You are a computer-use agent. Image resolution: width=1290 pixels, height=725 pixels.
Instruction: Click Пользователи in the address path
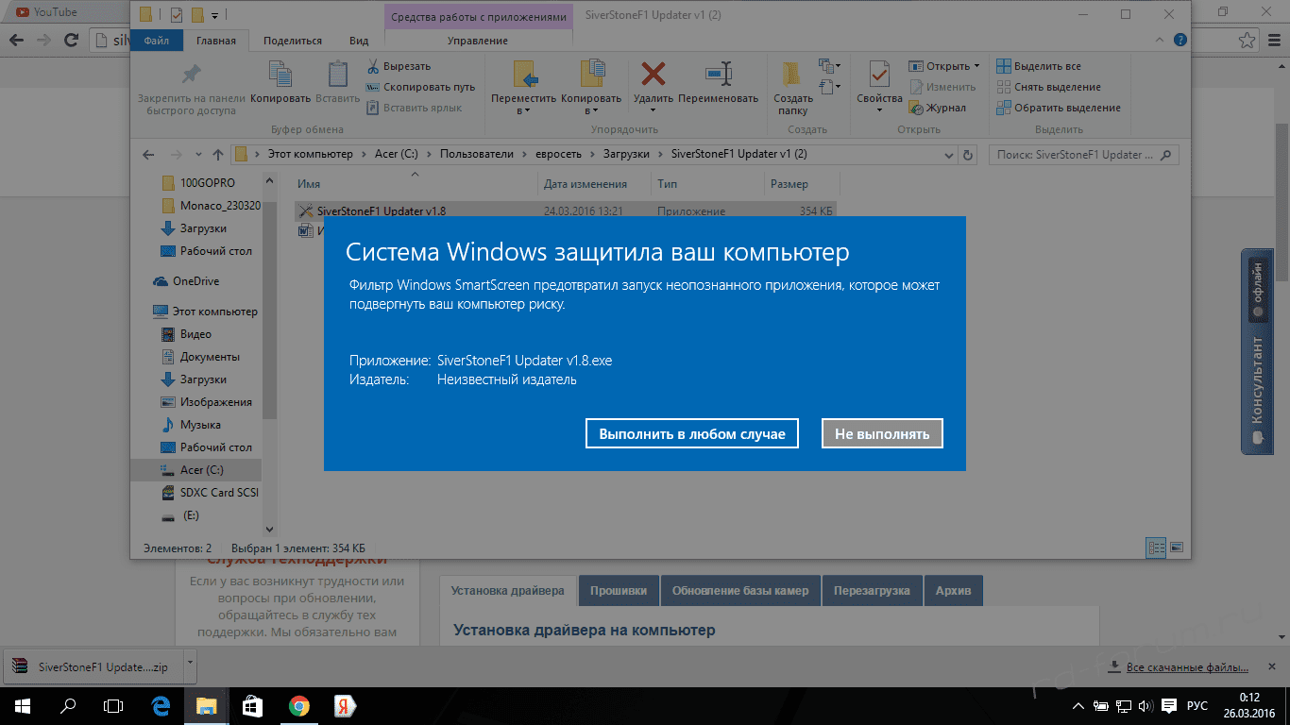pyautogui.click(x=477, y=154)
